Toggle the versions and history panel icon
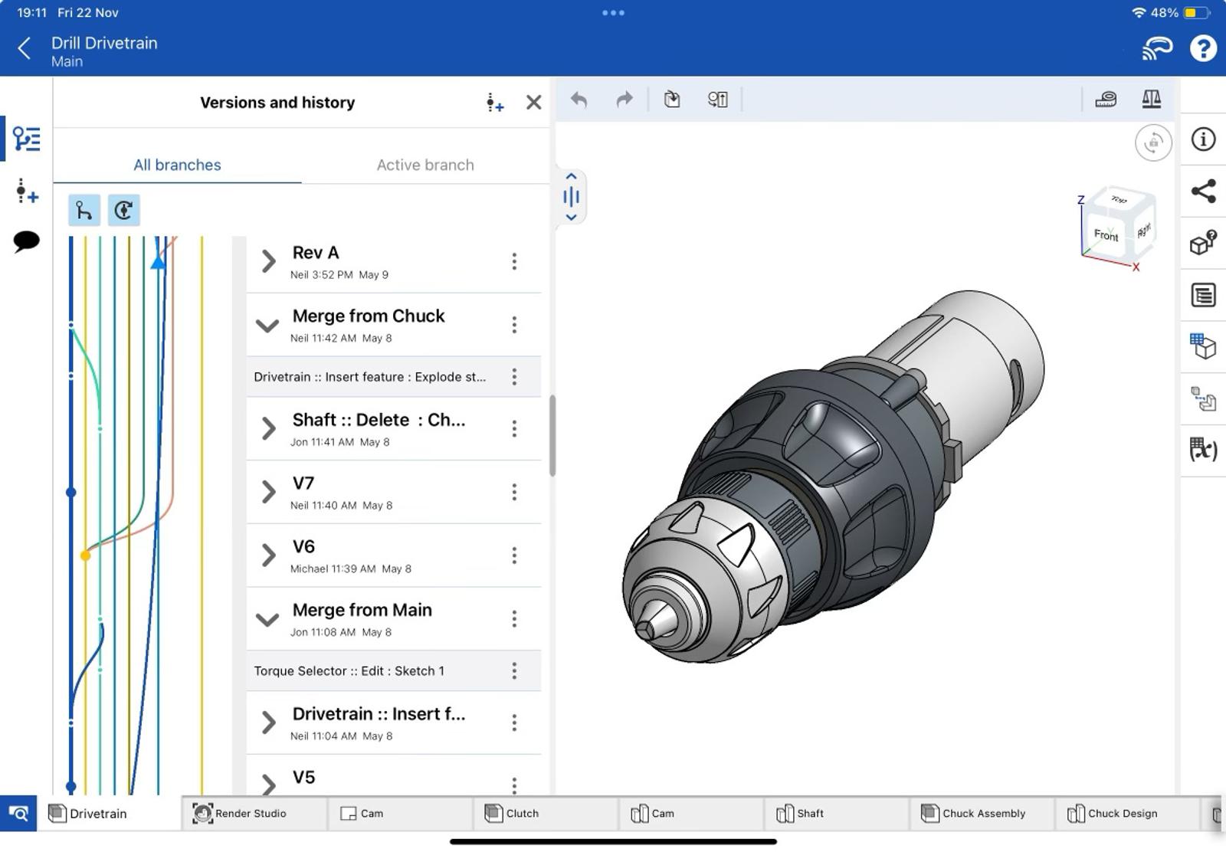This screenshot has width=1226, height=852. pos(26,139)
